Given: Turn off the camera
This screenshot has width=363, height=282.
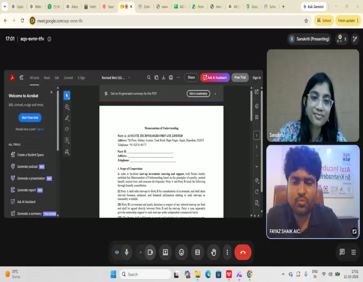Looking at the screenshot, I should (150, 252).
